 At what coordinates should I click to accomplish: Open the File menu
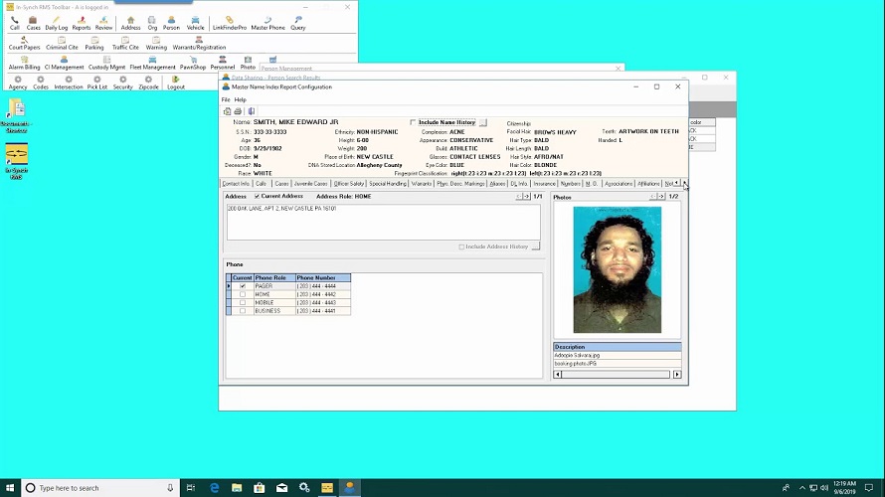coord(226,99)
